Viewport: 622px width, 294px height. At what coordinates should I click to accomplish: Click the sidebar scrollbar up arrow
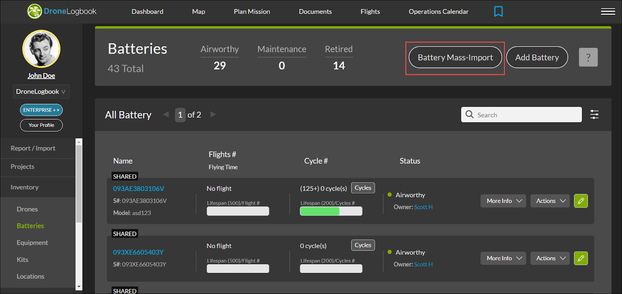coord(79,142)
